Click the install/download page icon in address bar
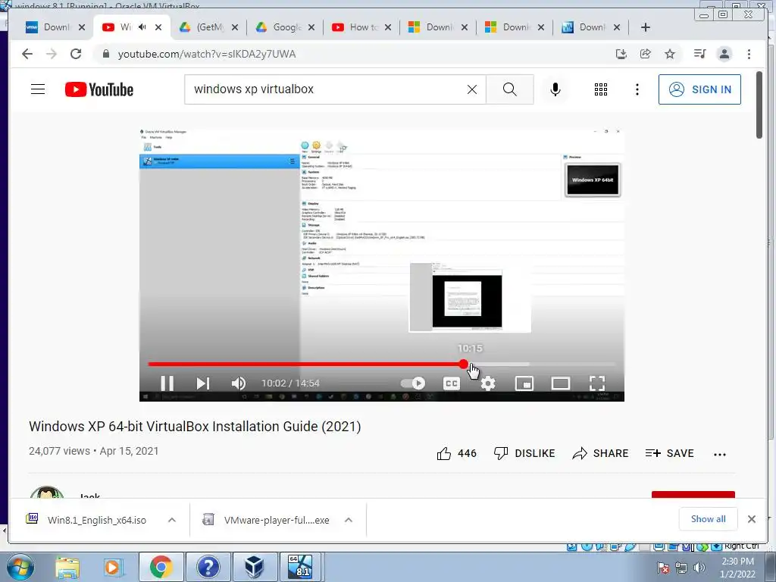 tap(621, 54)
